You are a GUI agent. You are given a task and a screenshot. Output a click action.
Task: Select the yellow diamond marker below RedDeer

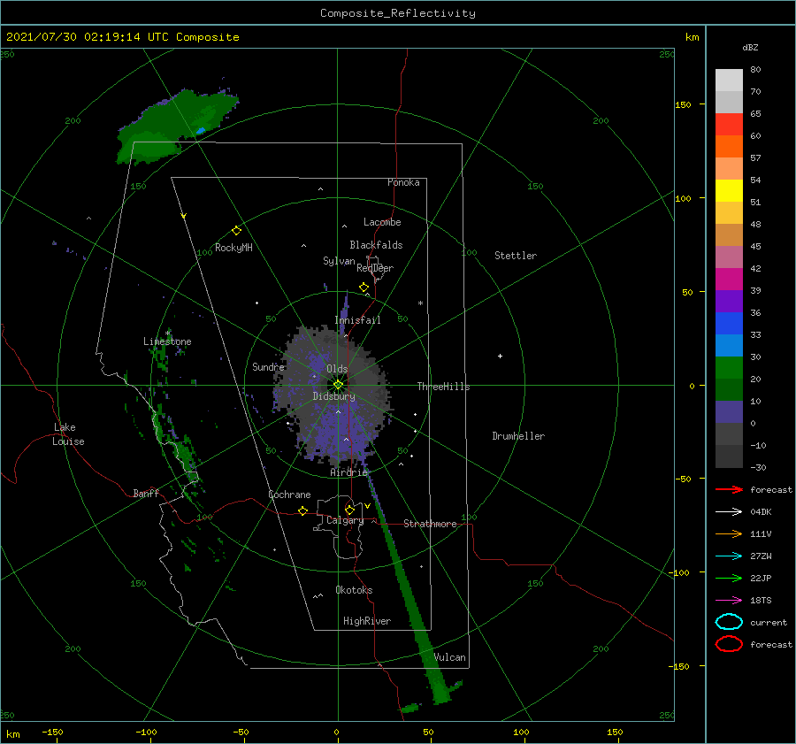[364, 288]
